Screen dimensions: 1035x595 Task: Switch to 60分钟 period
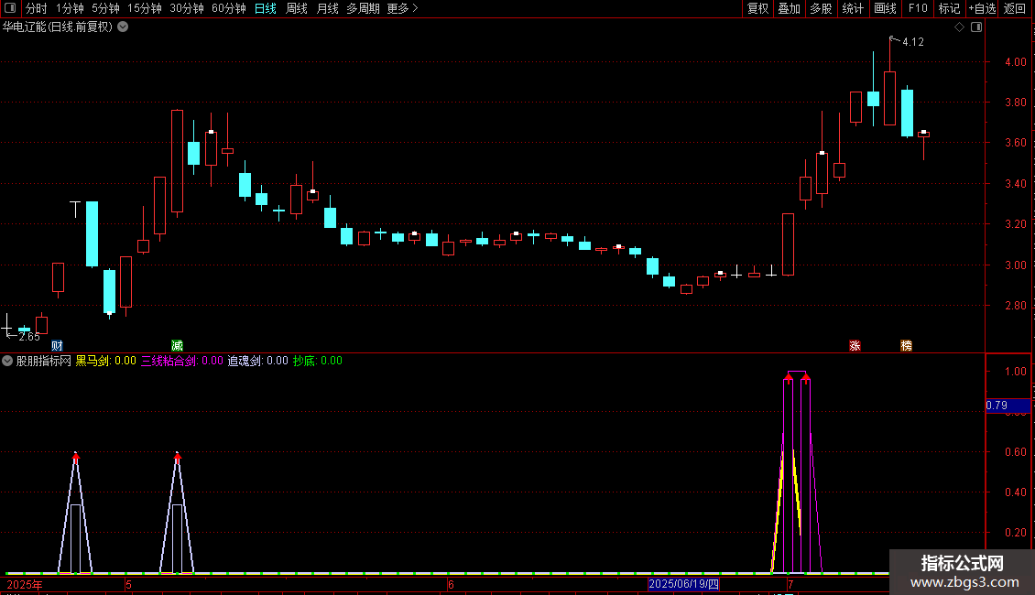tap(229, 8)
